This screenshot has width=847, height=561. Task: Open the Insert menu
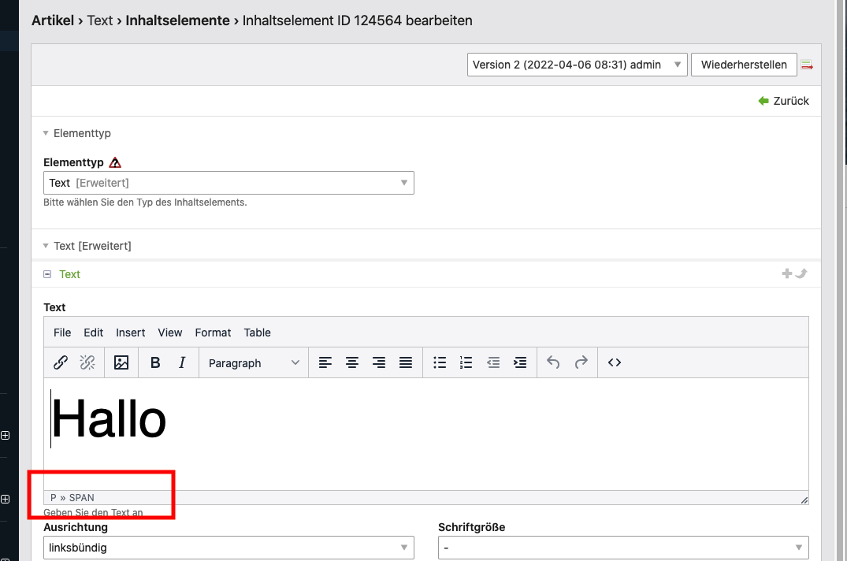tap(130, 333)
